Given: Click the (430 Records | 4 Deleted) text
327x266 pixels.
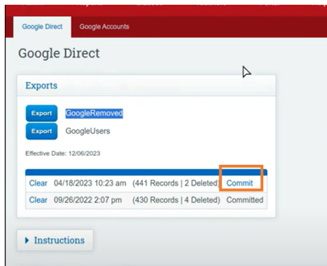Looking at the screenshot, I should tap(176, 200).
